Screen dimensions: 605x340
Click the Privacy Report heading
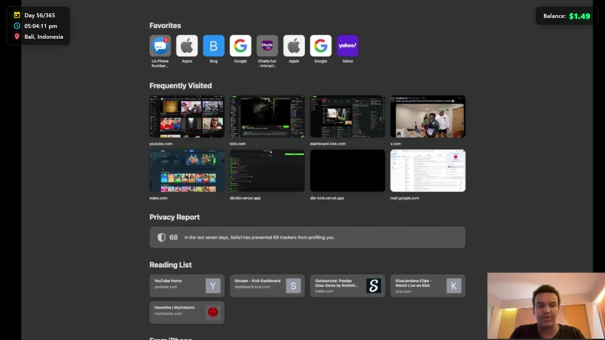tap(174, 217)
